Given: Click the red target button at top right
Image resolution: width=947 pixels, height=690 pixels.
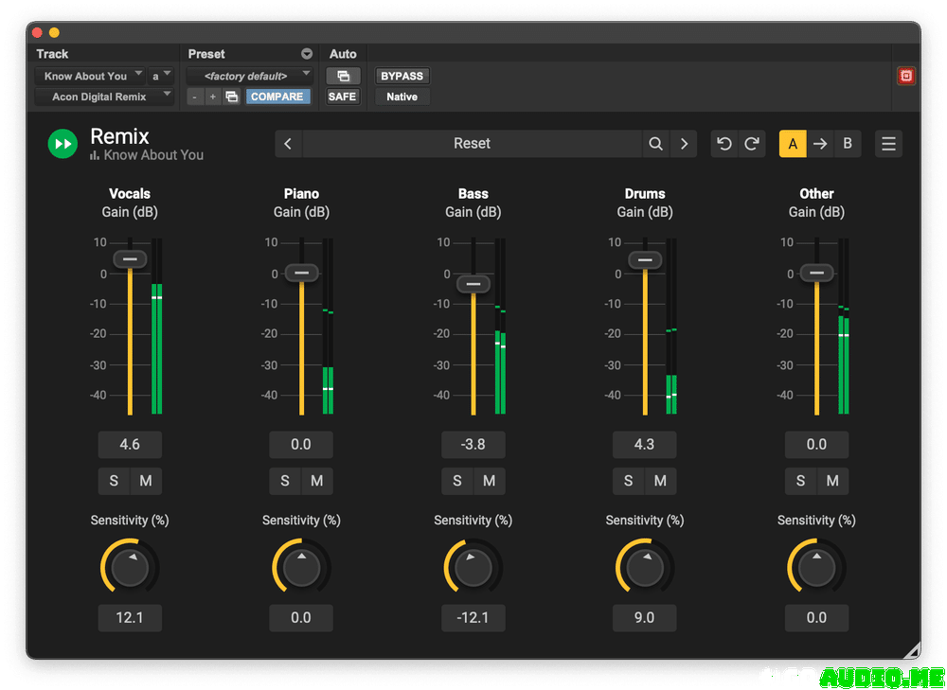Looking at the screenshot, I should pos(906,76).
